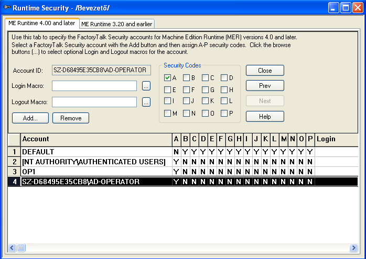The width and height of the screenshot is (366, 259).
Task: Tick security code D checkbox
Action: click(224, 78)
